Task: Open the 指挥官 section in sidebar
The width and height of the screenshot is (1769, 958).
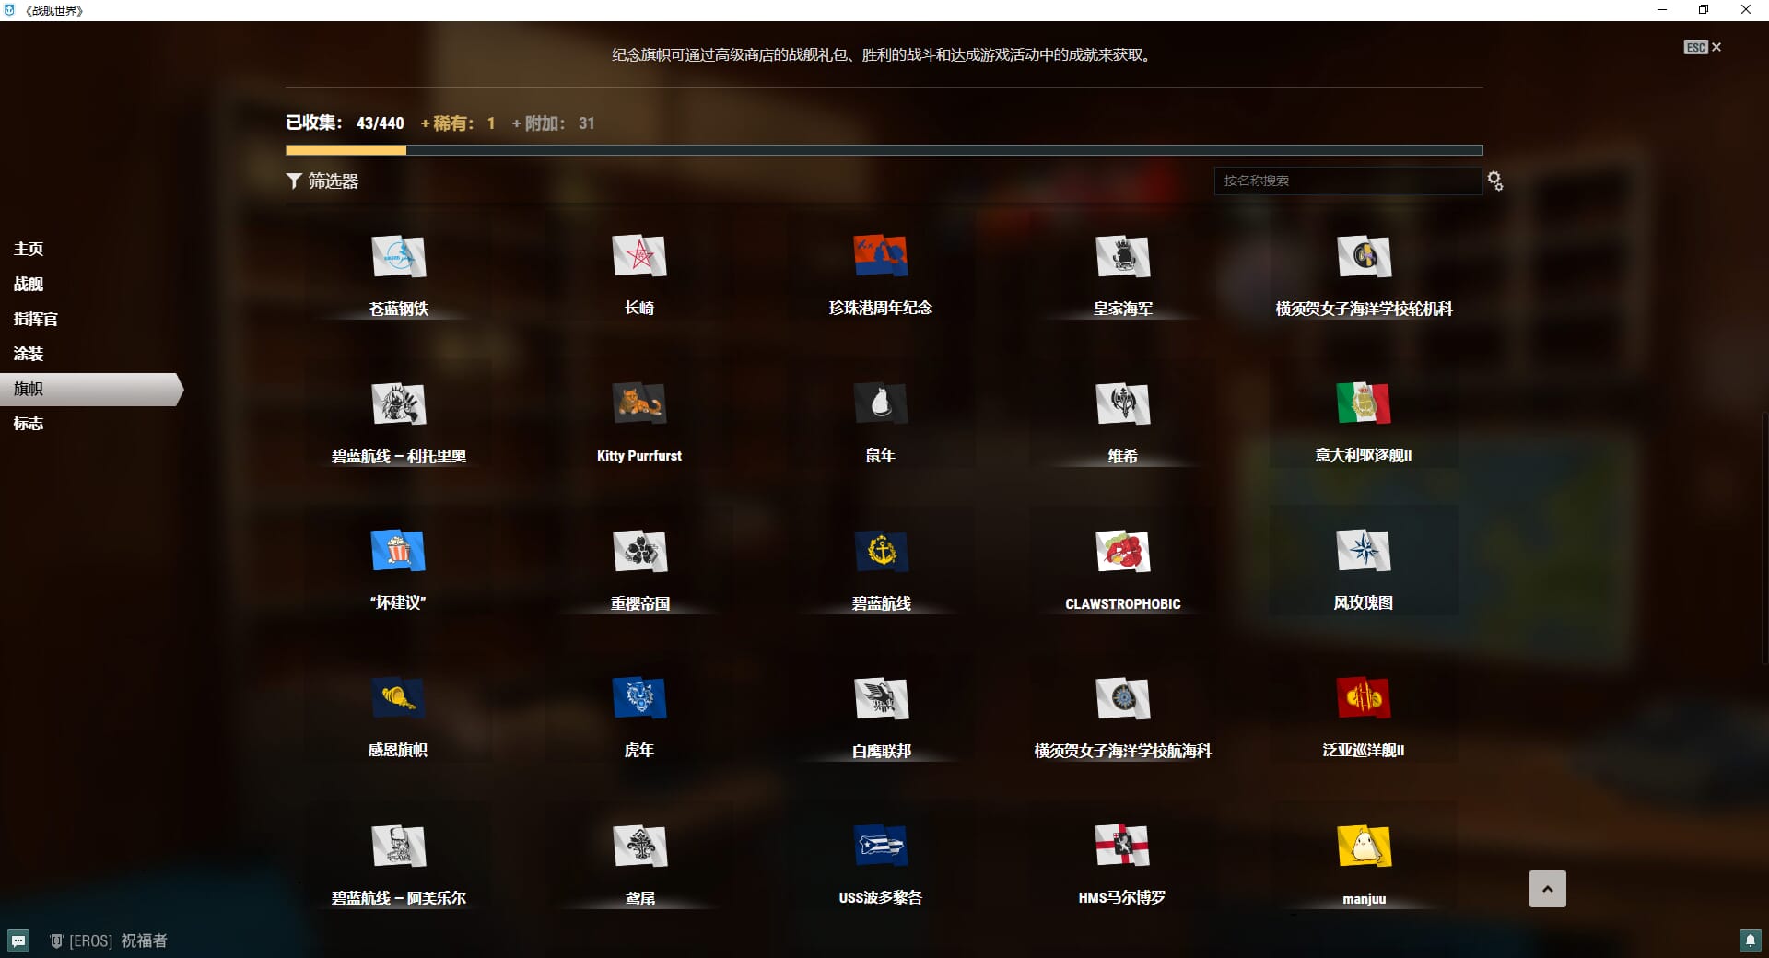Action: click(35, 319)
